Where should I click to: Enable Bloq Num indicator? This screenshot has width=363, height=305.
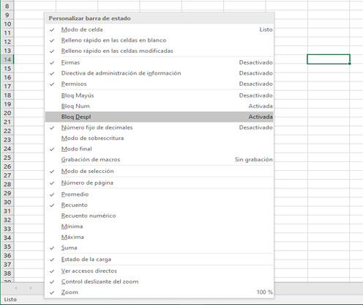coord(160,106)
